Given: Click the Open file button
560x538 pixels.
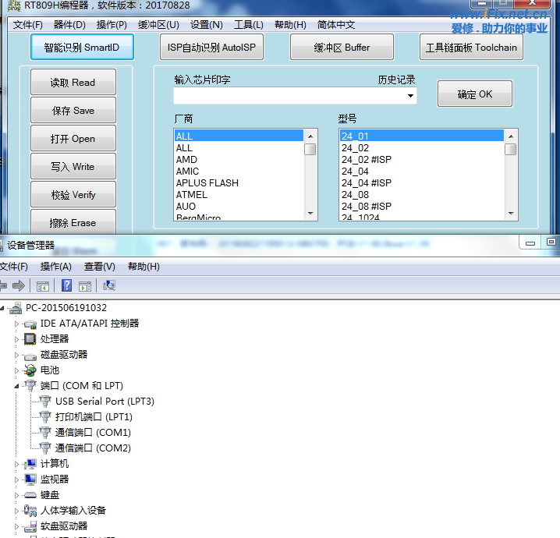Looking at the screenshot, I should tap(73, 138).
